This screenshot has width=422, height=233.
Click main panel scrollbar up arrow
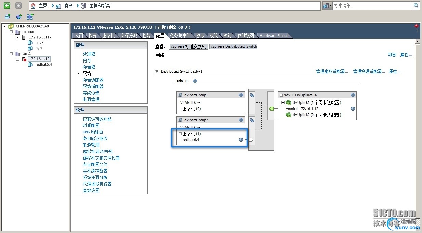click(417, 42)
